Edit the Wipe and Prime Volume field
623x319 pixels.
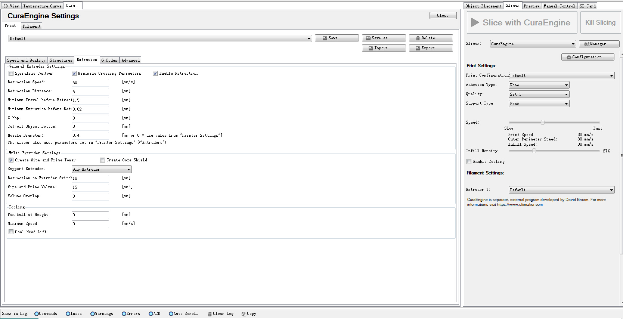90,187
